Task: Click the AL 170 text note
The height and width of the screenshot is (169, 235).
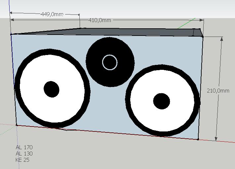Action: coord(24,147)
